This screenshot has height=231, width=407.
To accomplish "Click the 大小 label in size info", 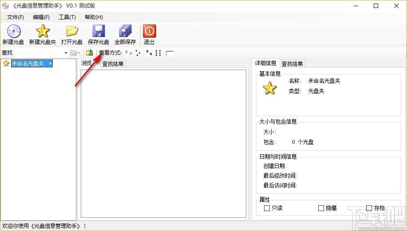I will tap(270, 132).
